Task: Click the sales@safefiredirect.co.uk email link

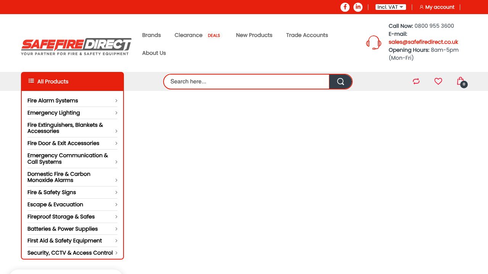Action: click(x=423, y=42)
